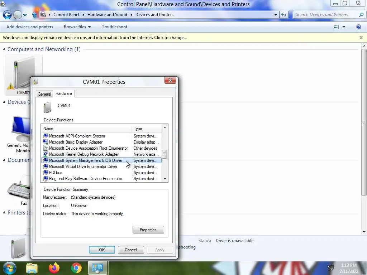
Task: Click the change view icon in toolbar
Action: [336, 27]
